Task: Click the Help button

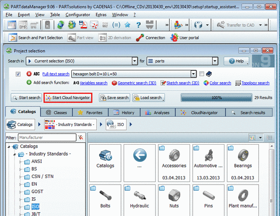Action: [236, 61]
